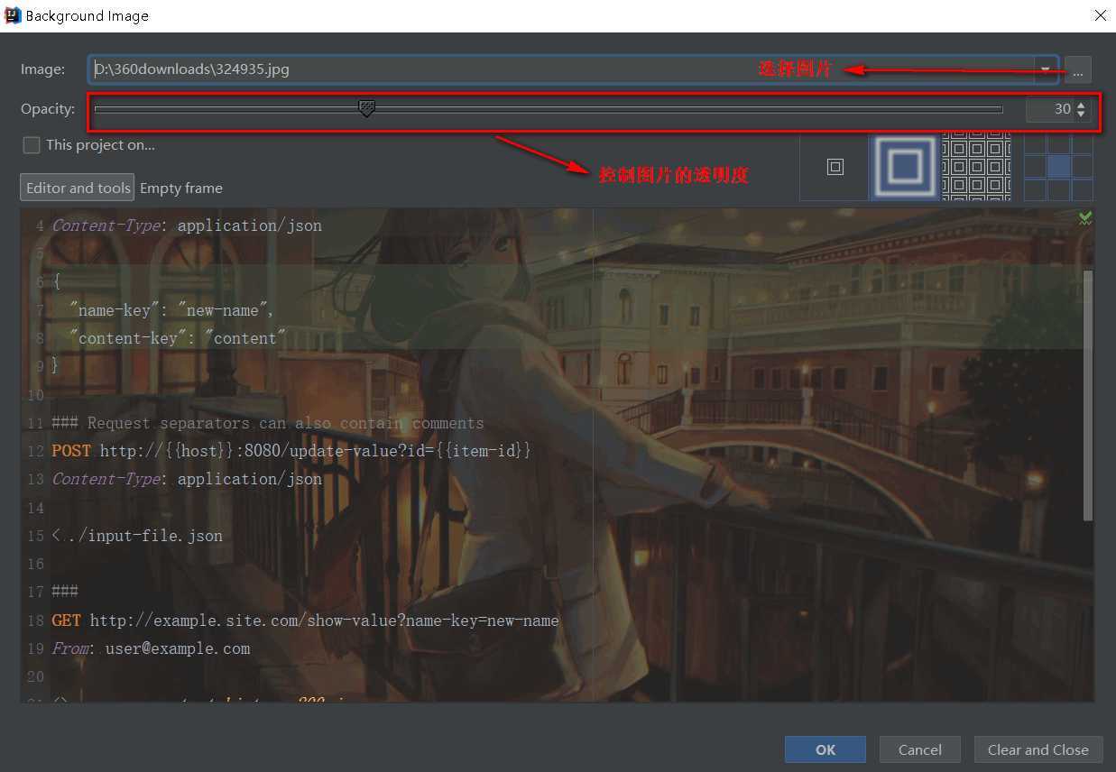Screen dimensions: 1116x772
Task: Click the "###" separator on line 17
Action: click(65, 592)
